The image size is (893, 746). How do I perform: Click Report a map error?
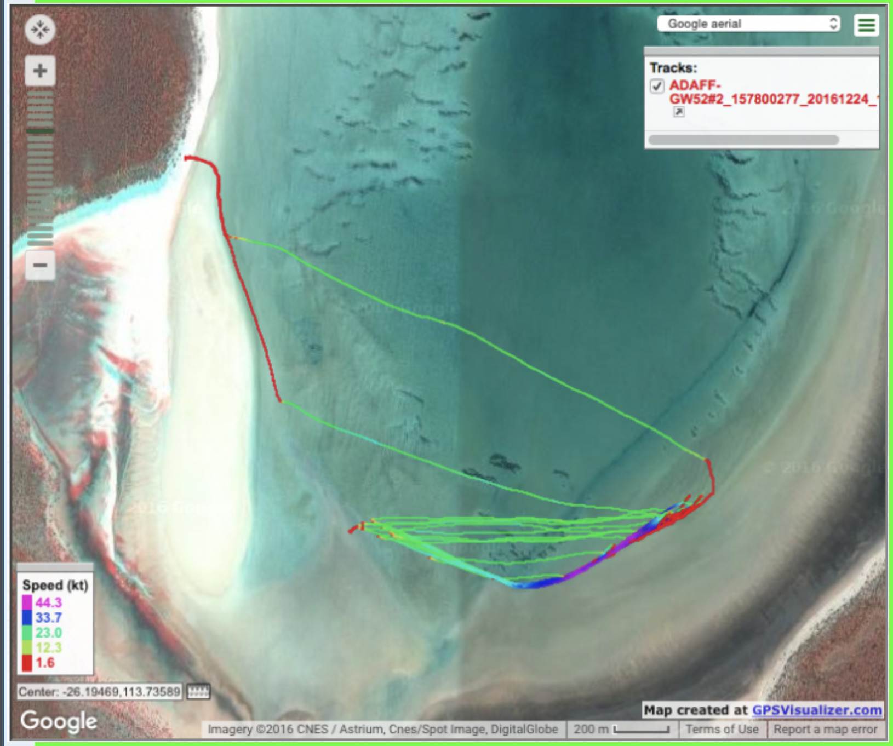tap(825, 730)
